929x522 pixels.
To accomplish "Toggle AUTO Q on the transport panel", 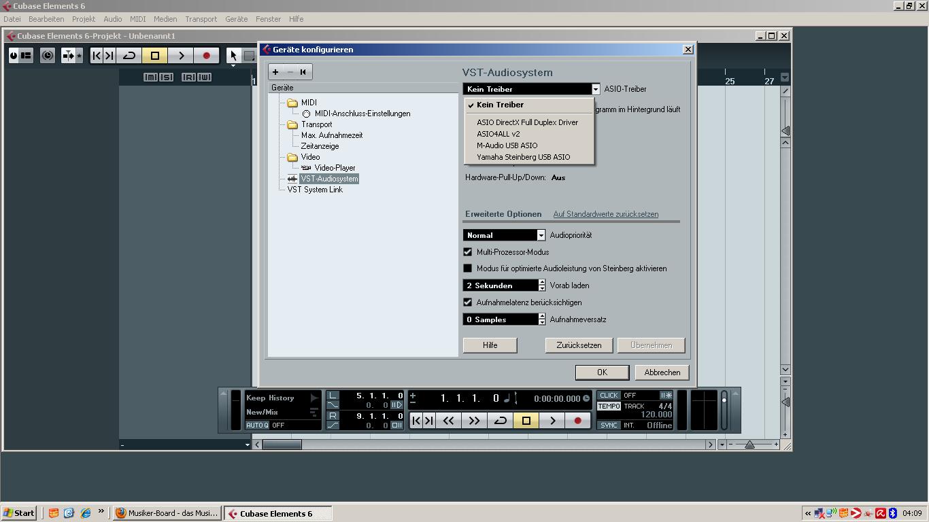I will 257,425.
